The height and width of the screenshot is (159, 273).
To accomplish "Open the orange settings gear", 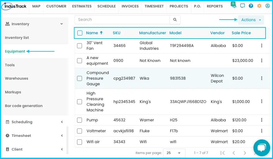I will pyautogui.click(x=259, y=6).
